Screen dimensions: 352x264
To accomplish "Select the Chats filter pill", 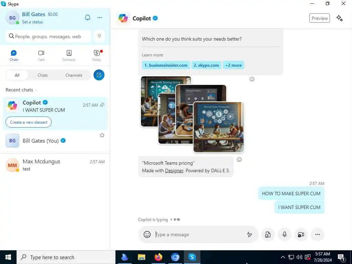I will 43,75.
